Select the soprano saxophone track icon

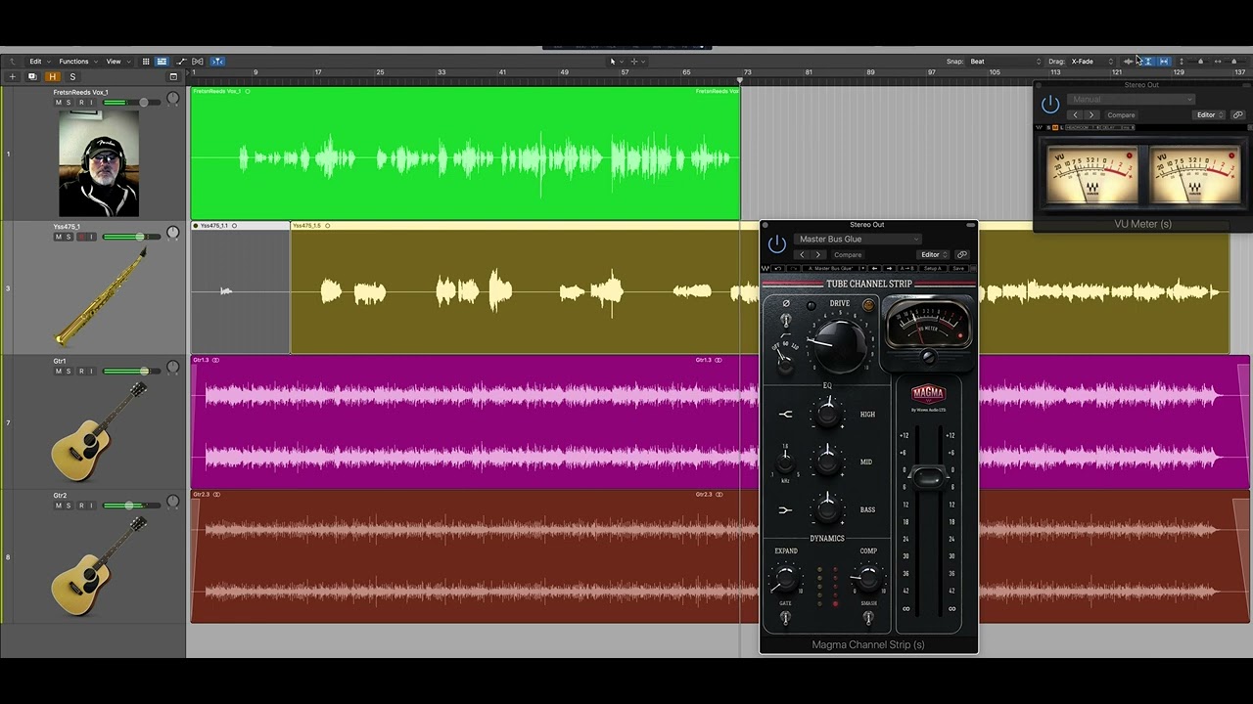point(100,294)
